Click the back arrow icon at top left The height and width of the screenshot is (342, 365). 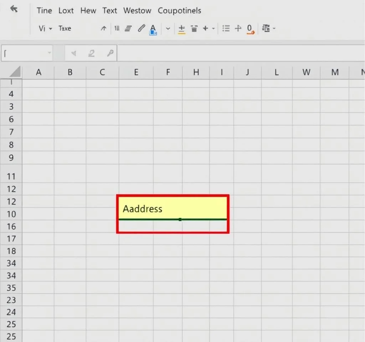[x=14, y=9]
